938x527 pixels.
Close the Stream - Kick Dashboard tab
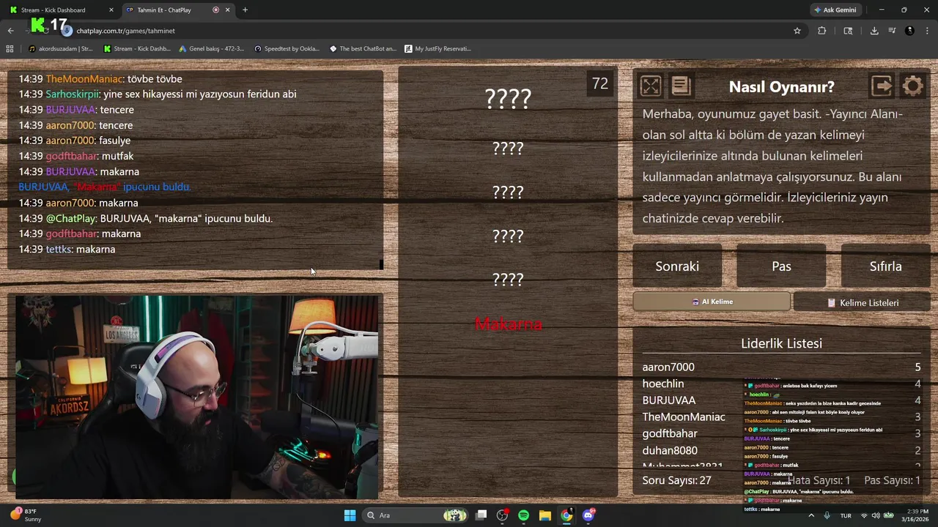(111, 10)
